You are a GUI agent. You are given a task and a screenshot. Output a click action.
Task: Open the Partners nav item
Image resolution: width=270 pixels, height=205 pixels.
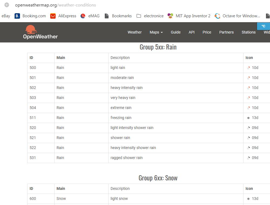(227, 32)
